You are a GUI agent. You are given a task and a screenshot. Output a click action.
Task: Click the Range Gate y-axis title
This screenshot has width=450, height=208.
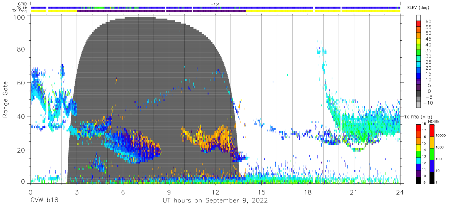tap(5, 99)
